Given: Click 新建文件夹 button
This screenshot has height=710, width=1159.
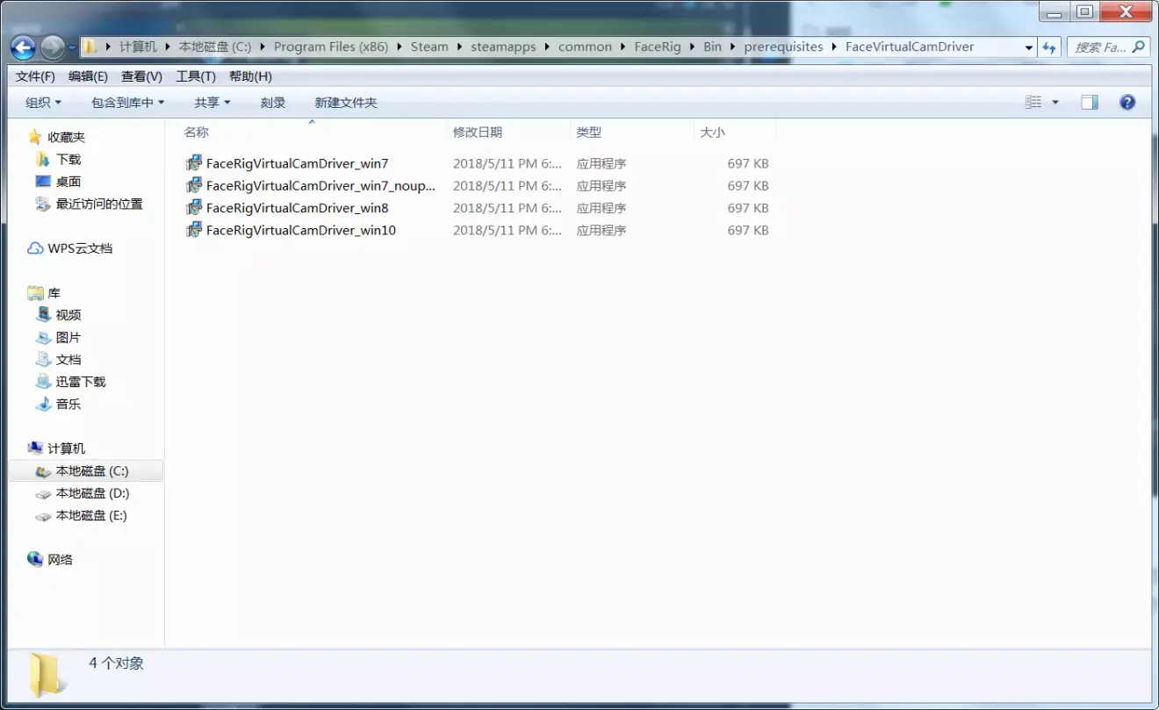Looking at the screenshot, I should point(346,103).
